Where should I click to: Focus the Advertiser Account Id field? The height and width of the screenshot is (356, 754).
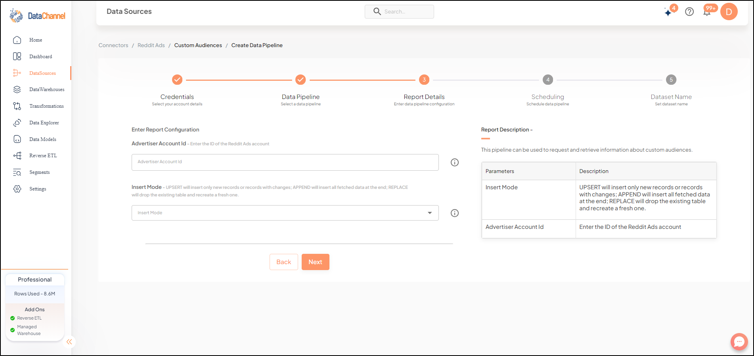pos(285,162)
